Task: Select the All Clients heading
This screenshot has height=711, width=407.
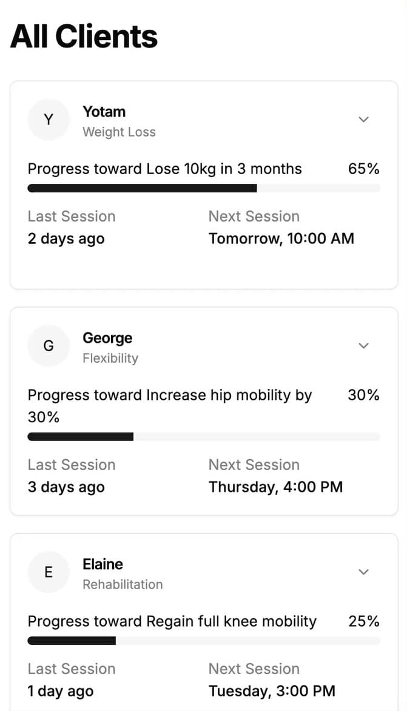Action: (x=84, y=36)
